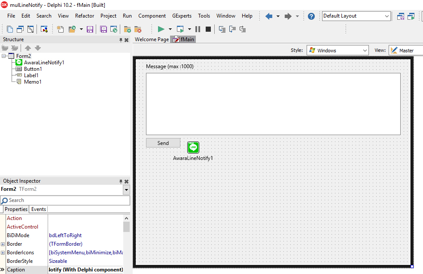Image resolution: width=423 pixels, height=274 pixels.
Task: Pin the Structure panel
Action: pos(121,40)
